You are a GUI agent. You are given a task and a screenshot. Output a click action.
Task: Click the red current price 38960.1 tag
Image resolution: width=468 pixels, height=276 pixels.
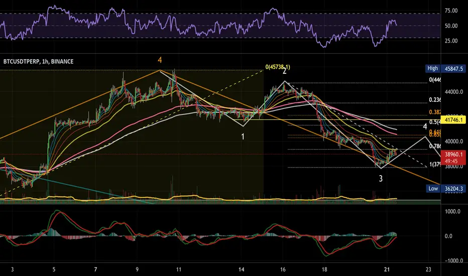[x=453, y=155]
